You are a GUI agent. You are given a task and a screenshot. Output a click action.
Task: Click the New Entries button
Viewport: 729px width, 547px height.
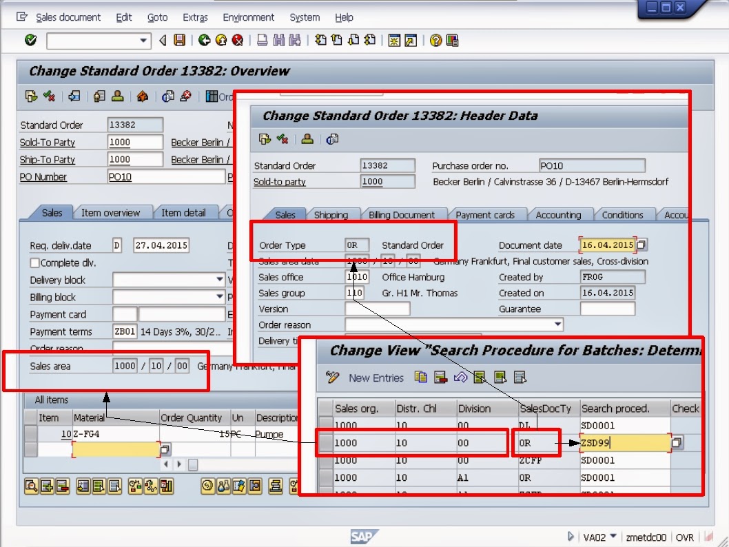[x=376, y=378]
